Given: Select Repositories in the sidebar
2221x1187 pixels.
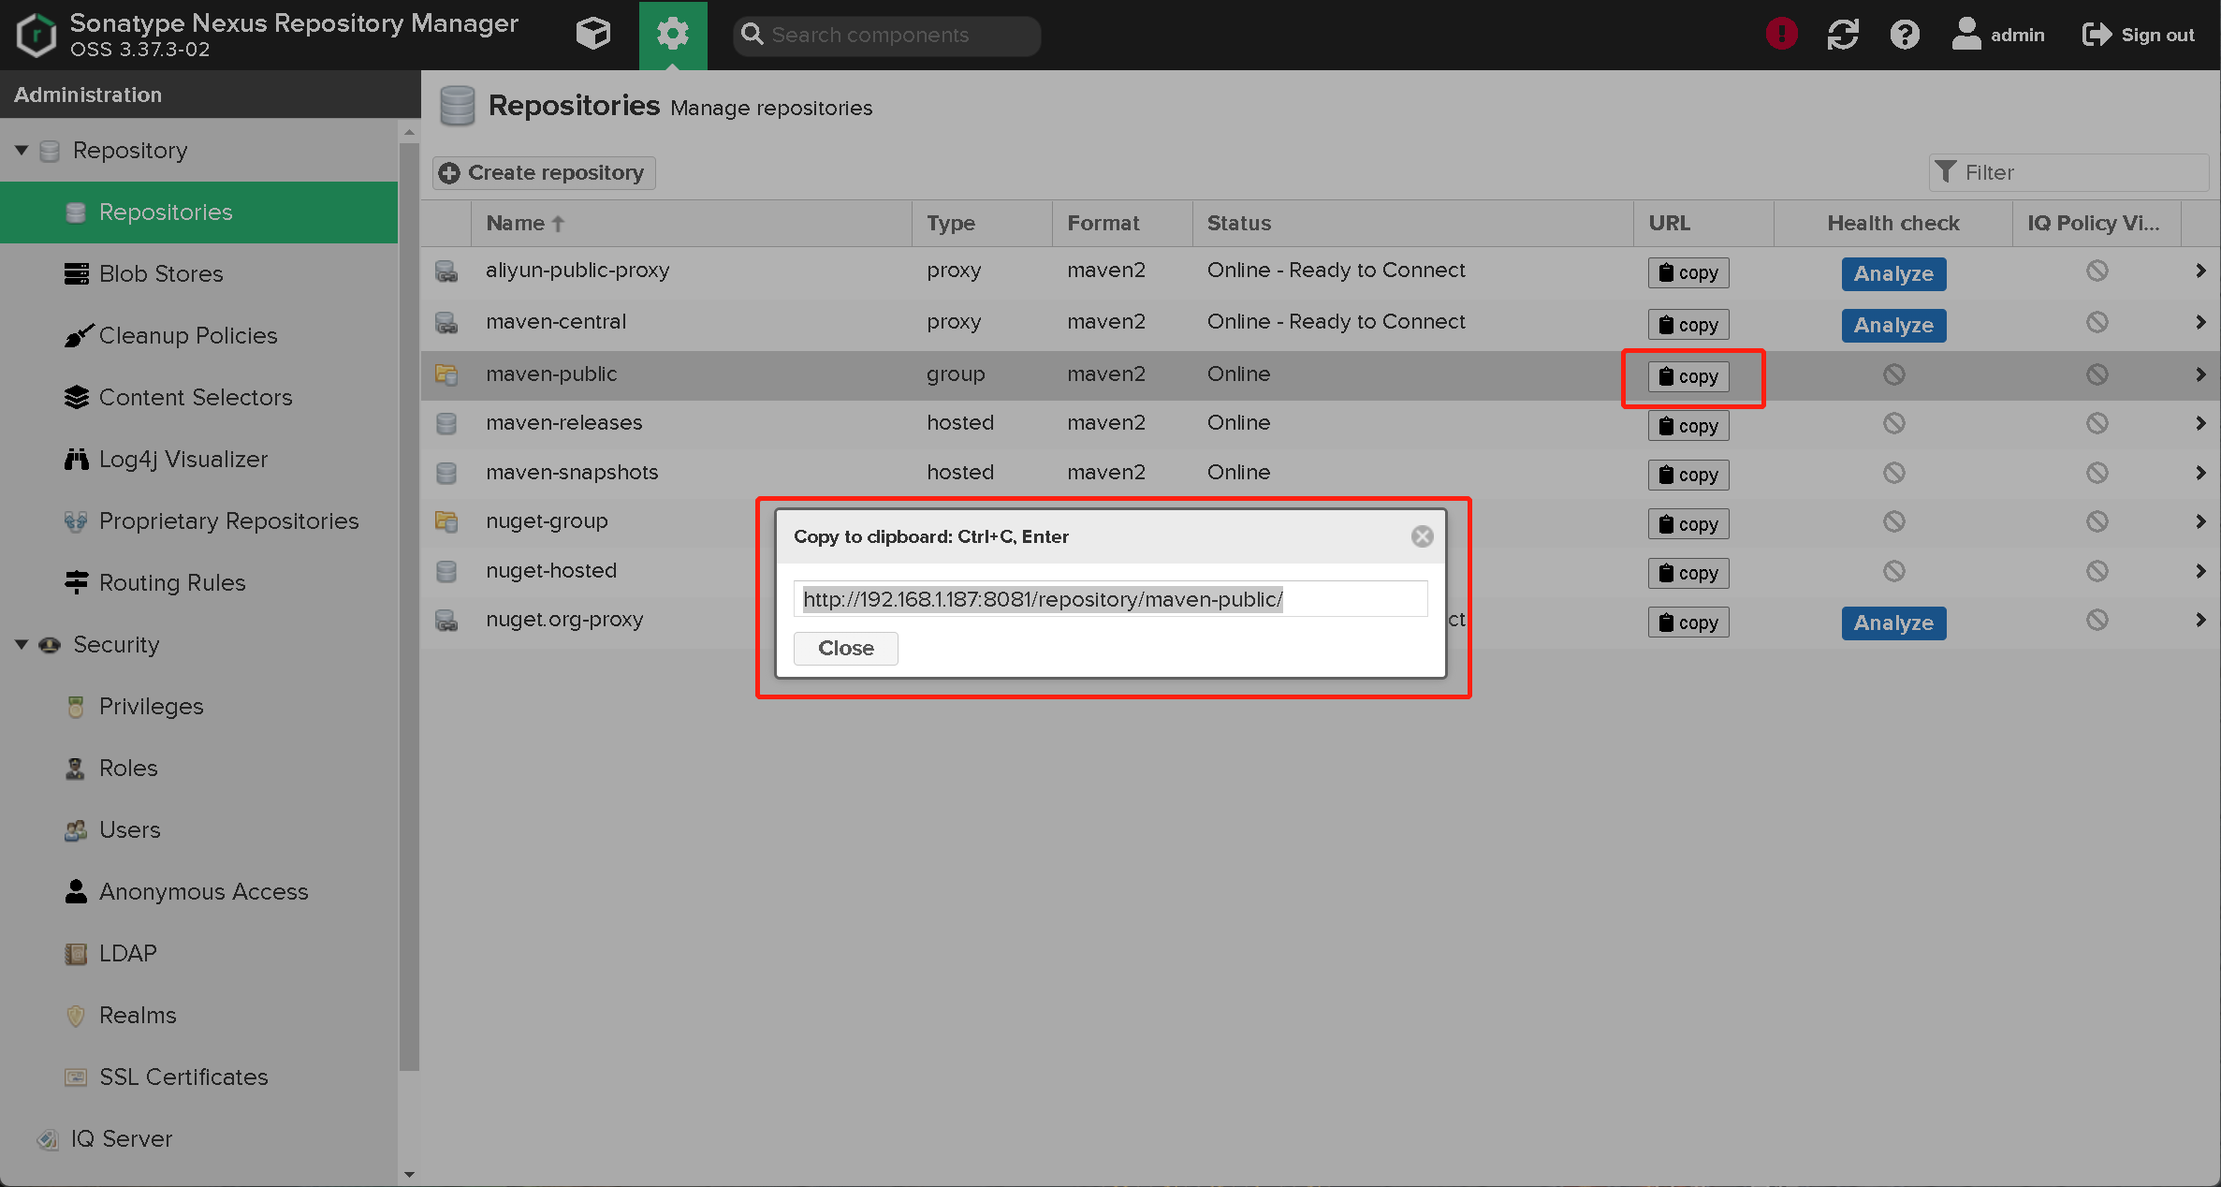Looking at the screenshot, I should pyautogui.click(x=198, y=212).
